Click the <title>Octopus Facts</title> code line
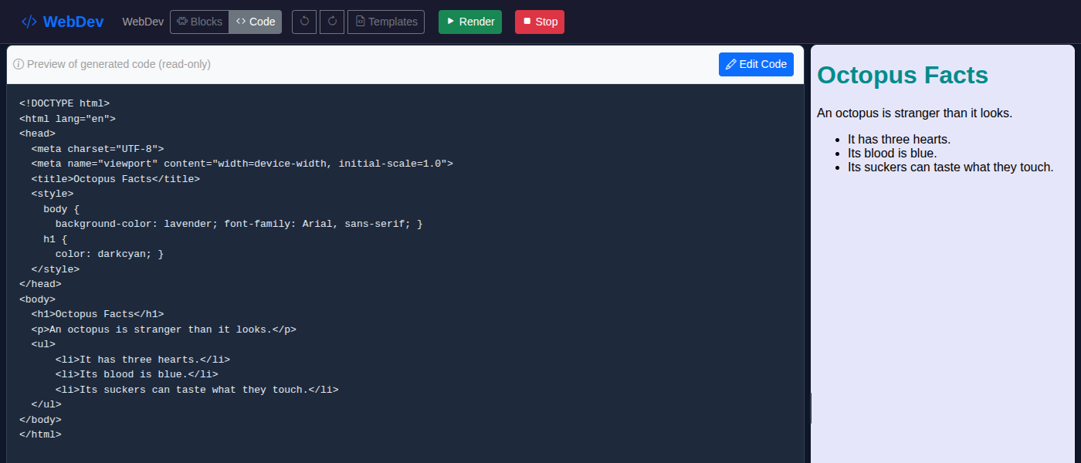 [115, 179]
